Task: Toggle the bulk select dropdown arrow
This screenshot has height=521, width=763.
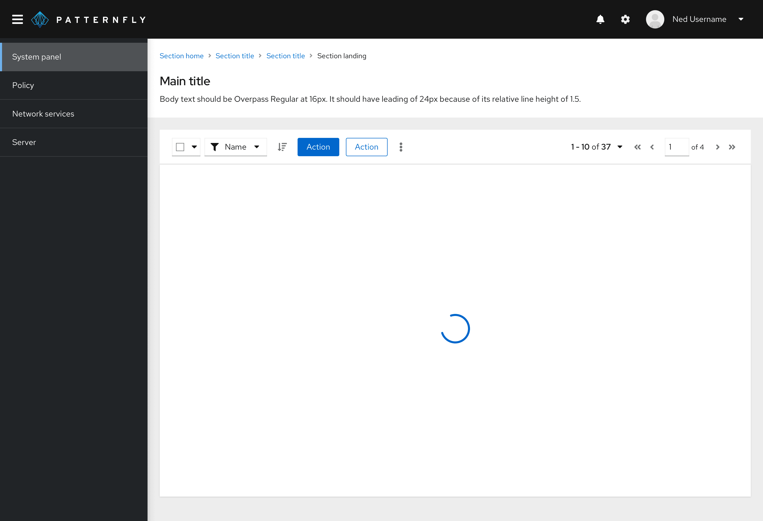Action: pyautogui.click(x=195, y=147)
